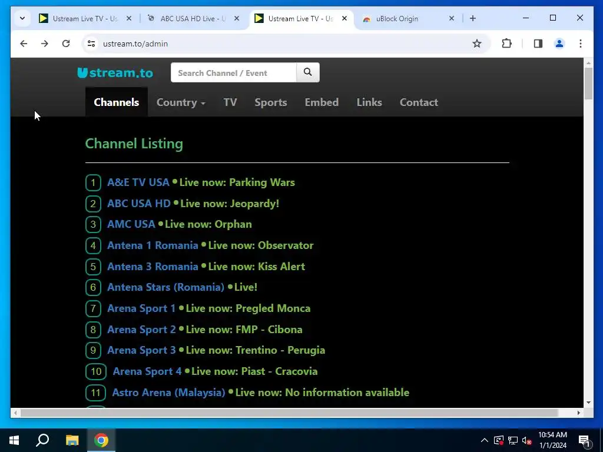Click the scroll right arrow on horizontal scrollbar
The image size is (603, 452).
pyautogui.click(x=579, y=413)
